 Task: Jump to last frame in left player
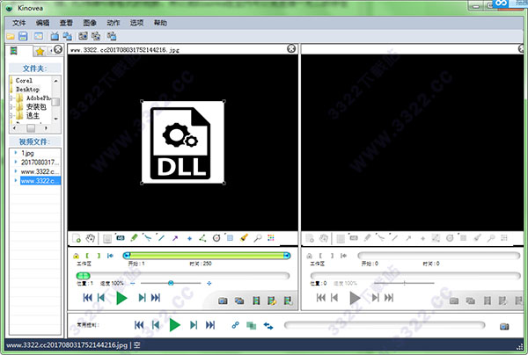click(156, 298)
